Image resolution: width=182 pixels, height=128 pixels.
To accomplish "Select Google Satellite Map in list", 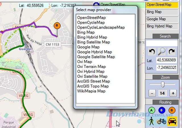I will 96,57.
